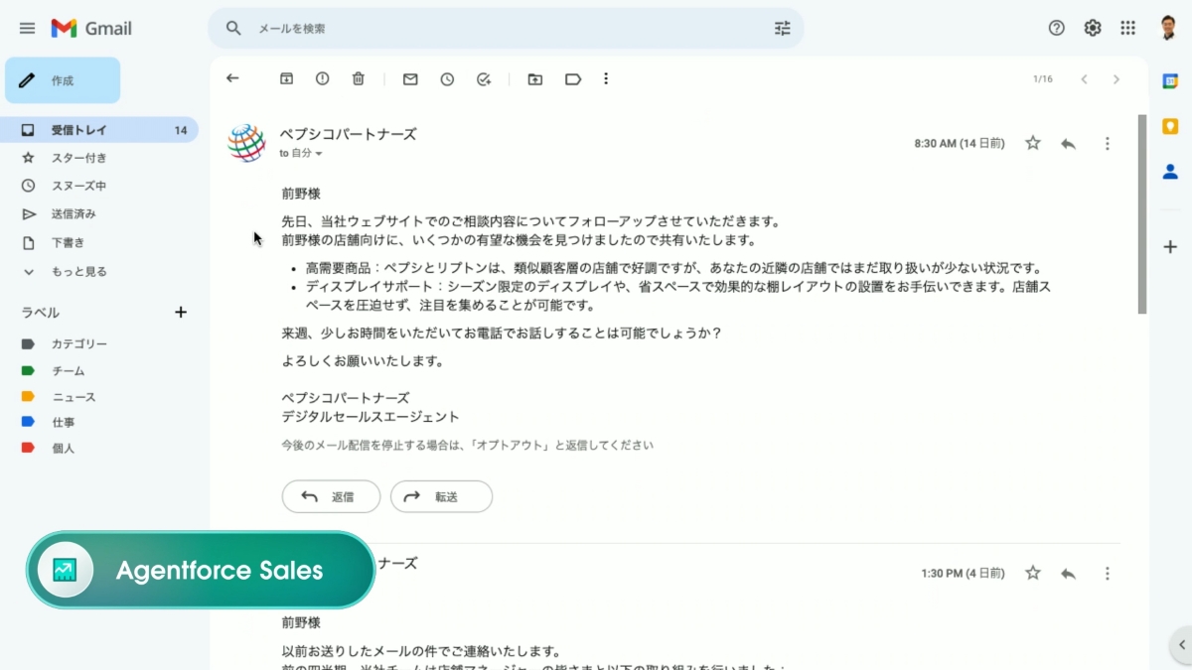Select the チーム label

68,370
